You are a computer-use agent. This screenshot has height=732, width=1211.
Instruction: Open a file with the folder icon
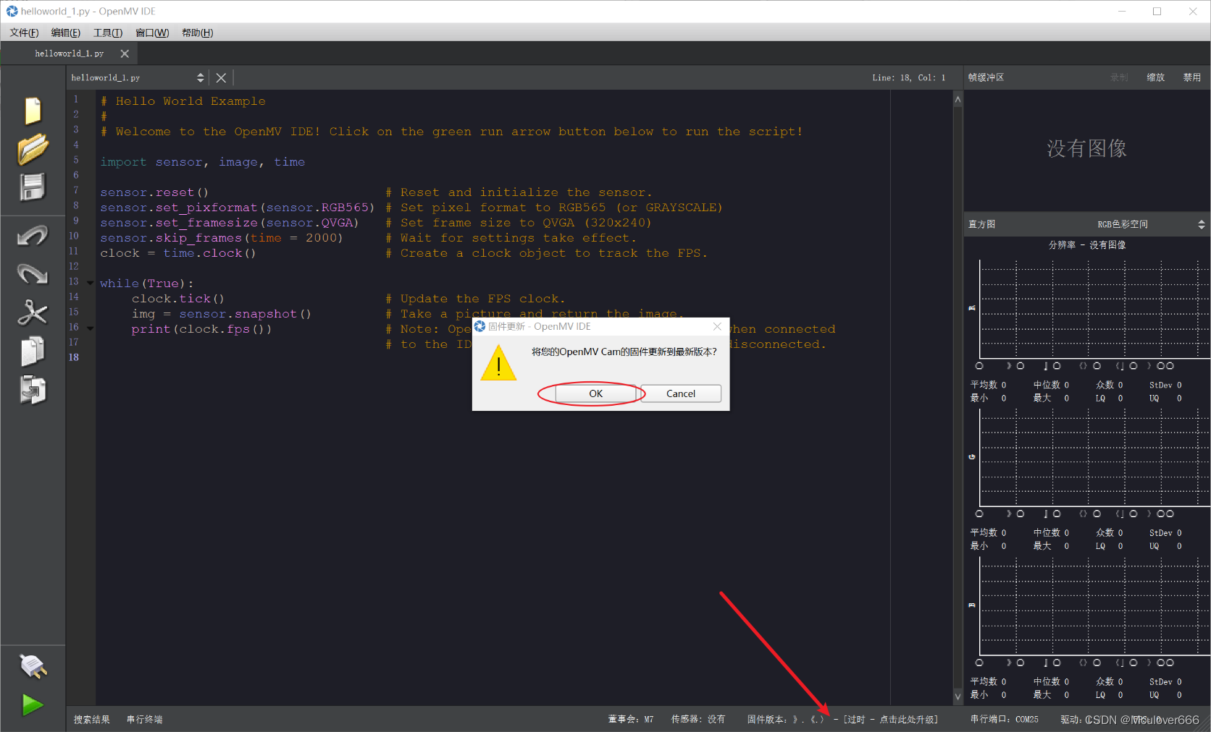point(33,149)
